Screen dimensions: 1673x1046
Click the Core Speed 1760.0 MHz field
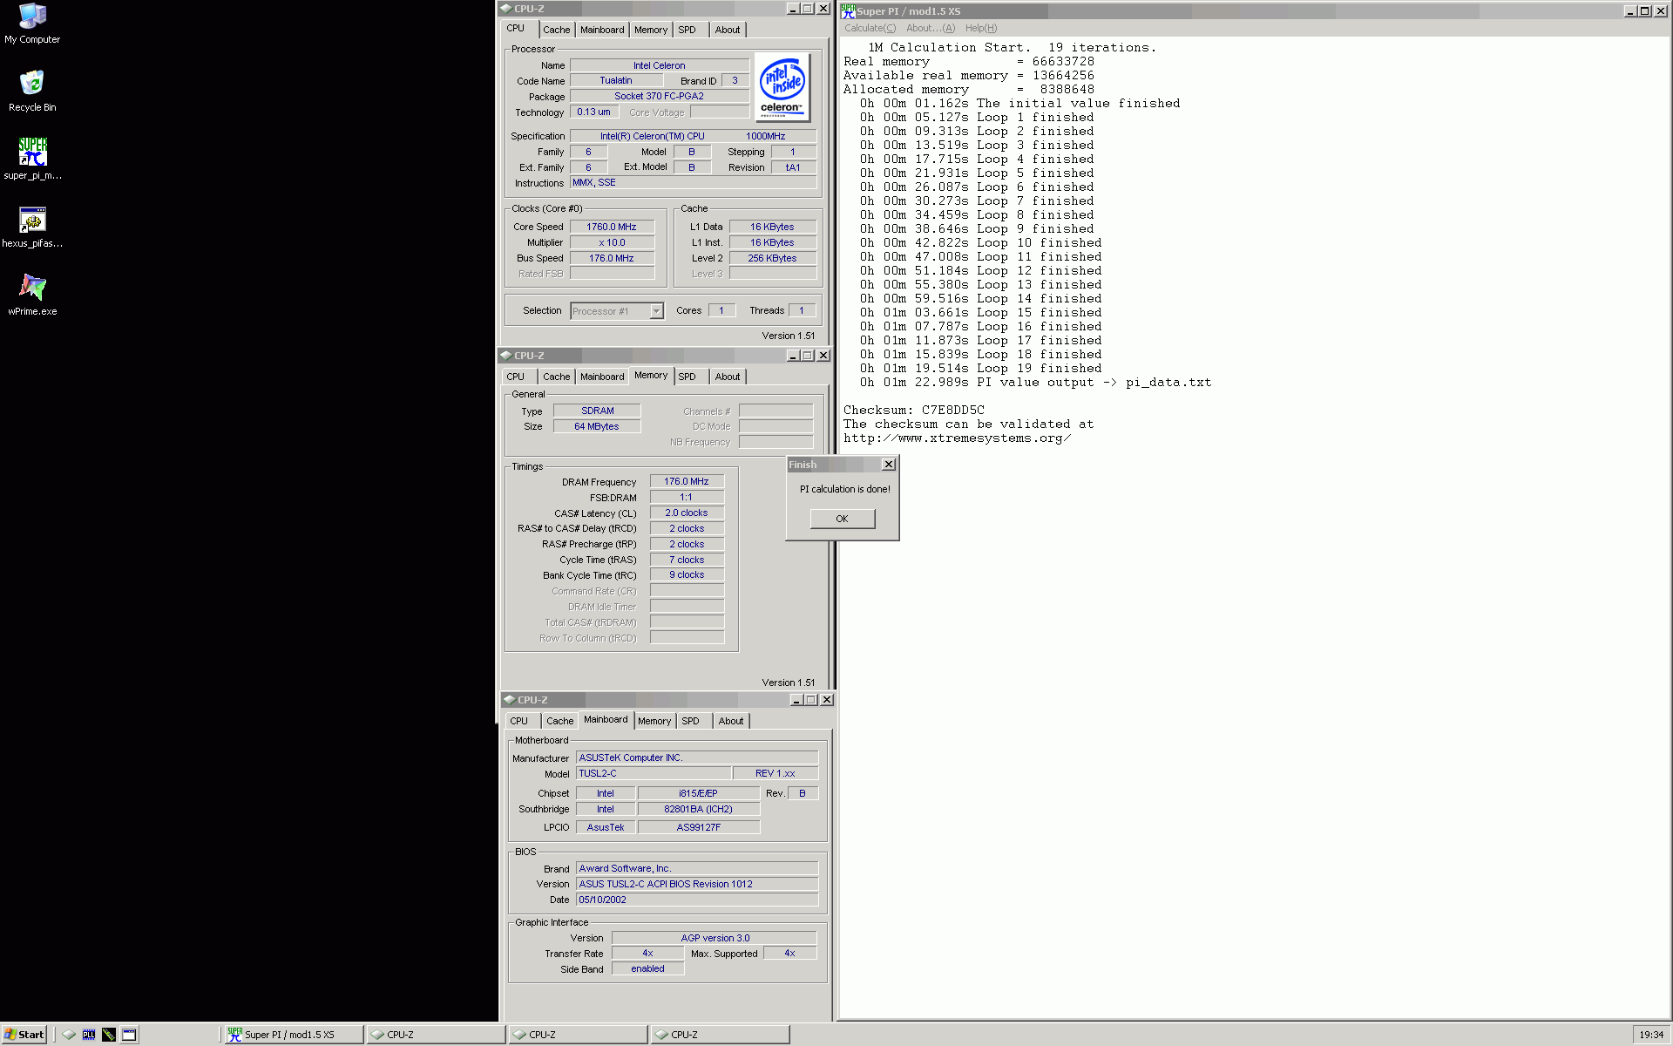[x=612, y=227]
